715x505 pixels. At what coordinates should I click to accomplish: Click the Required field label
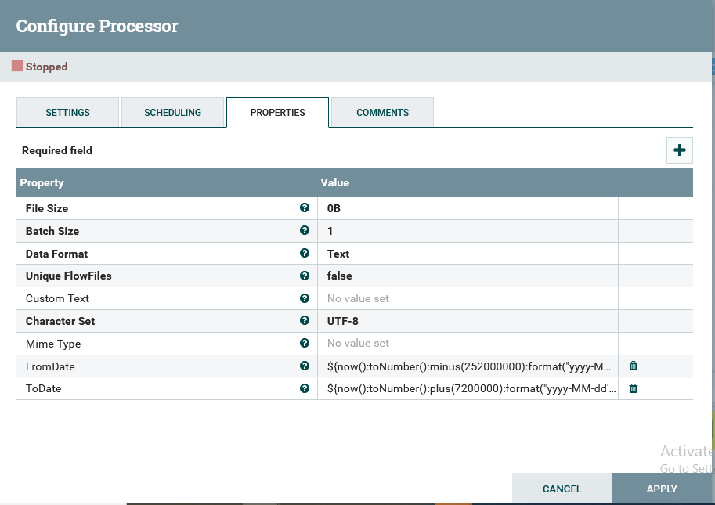tap(57, 150)
